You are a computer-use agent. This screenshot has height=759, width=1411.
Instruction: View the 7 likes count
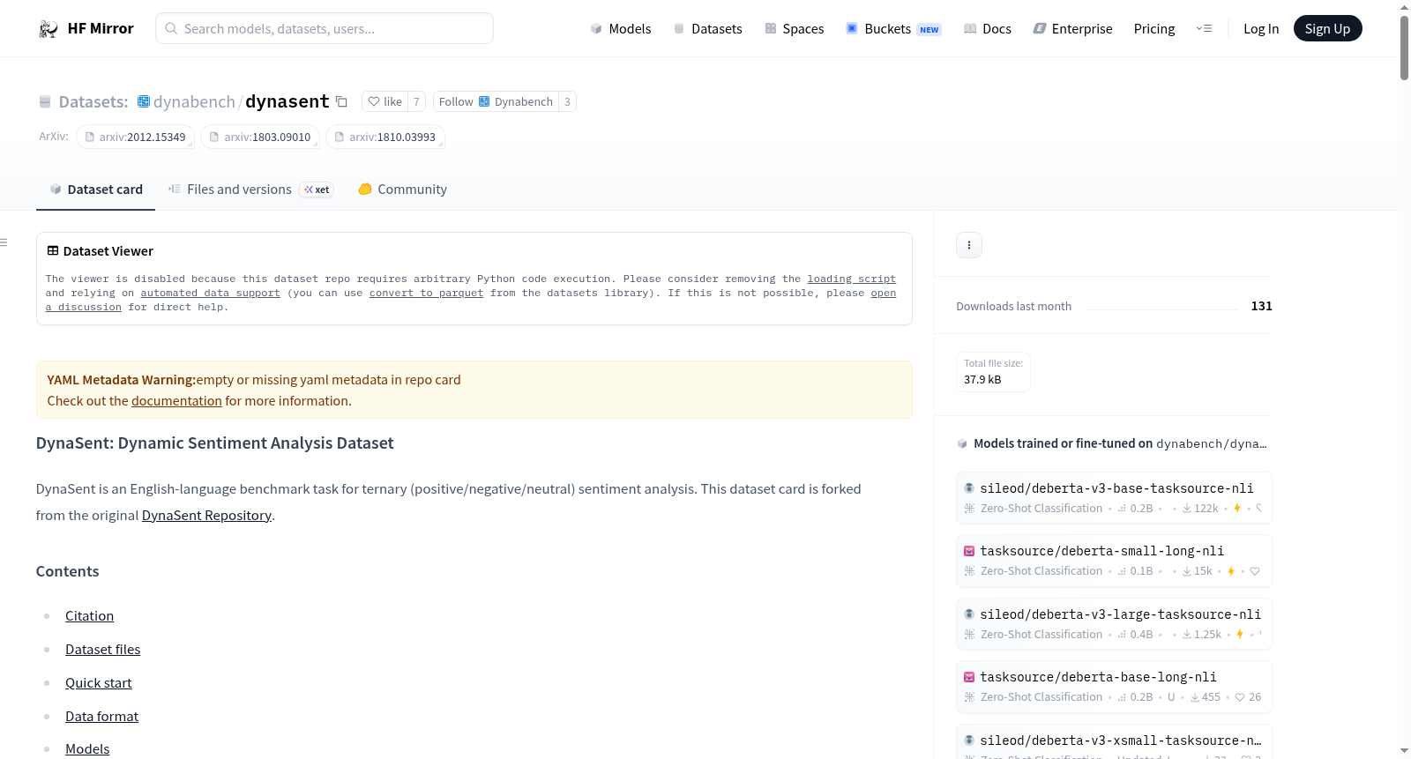[416, 102]
